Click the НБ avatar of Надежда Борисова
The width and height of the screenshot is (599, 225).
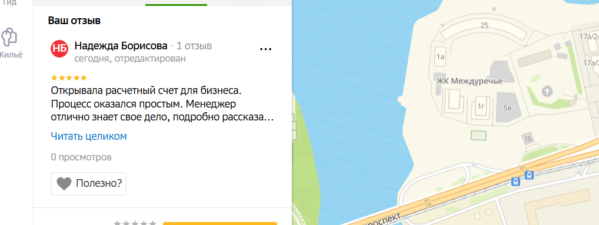59,48
